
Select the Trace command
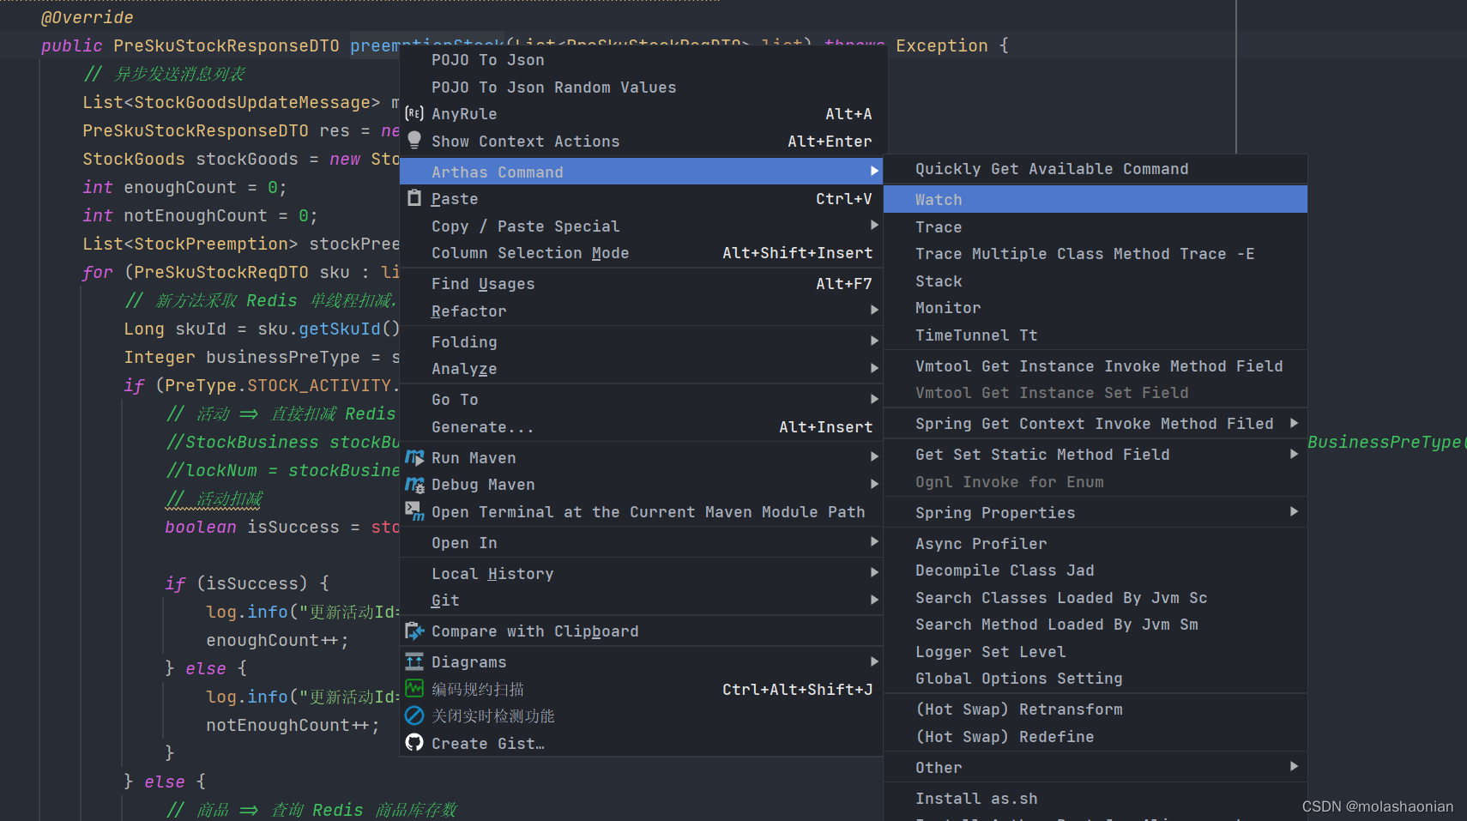click(x=1096, y=227)
